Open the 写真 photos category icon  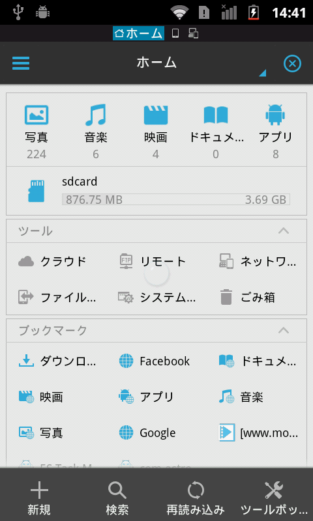pyautogui.click(x=37, y=115)
